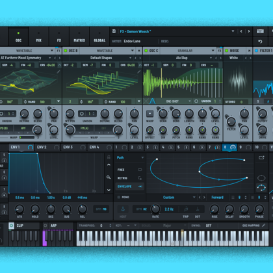Screen dimensions: 273x273
Task: Switch envelope time to BPM mode
Action: tap(99, 209)
